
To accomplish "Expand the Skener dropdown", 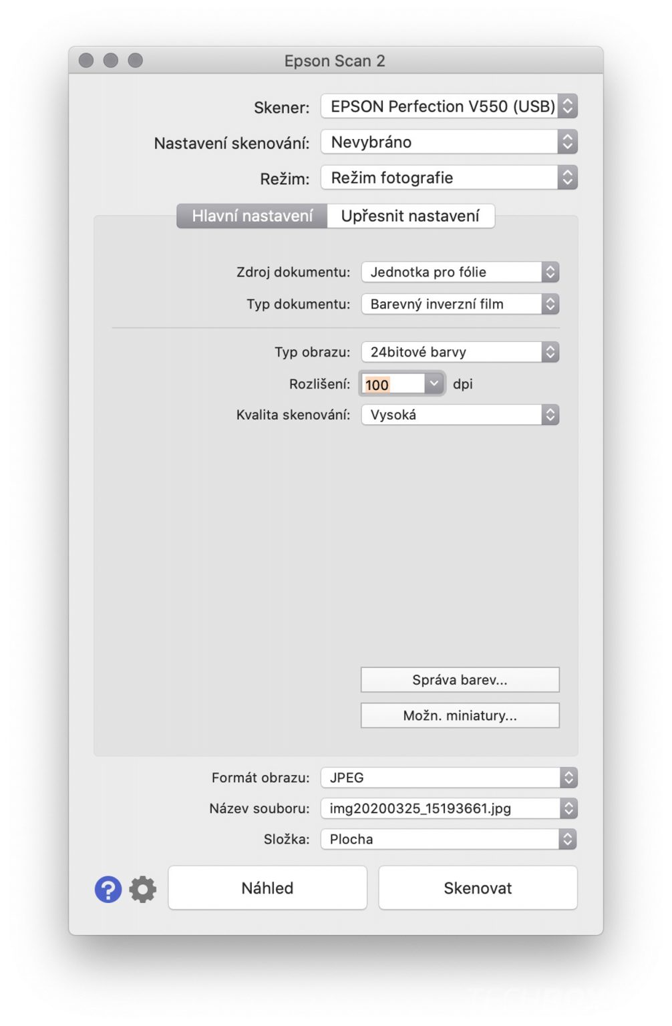I will pyautogui.click(x=449, y=106).
